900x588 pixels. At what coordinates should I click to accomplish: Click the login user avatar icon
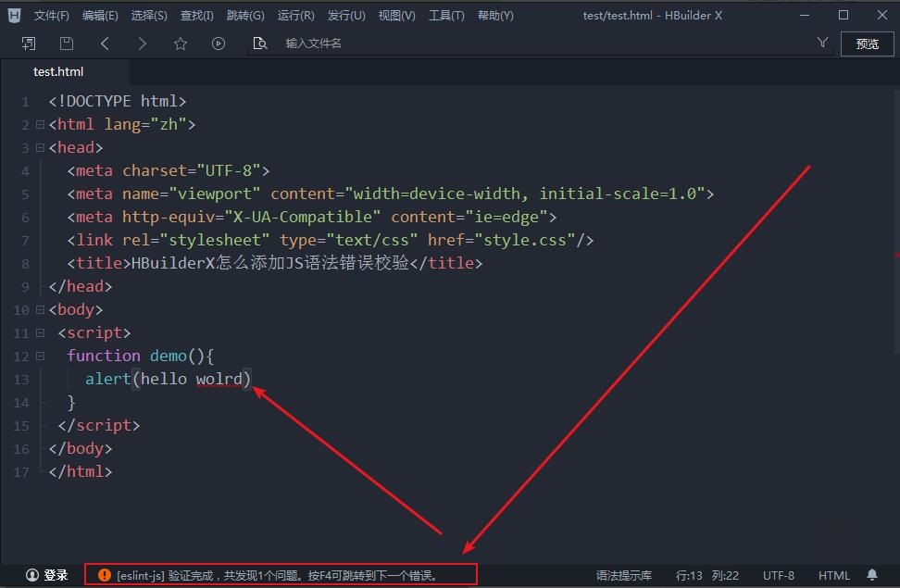click(32, 575)
